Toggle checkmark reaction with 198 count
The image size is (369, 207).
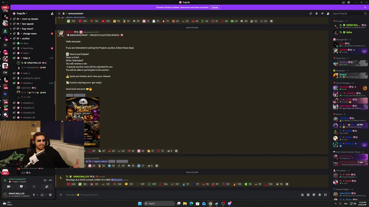[x=71, y=21]
